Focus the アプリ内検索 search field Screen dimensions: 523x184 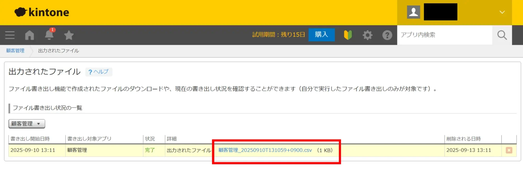[x=445, y=35]
